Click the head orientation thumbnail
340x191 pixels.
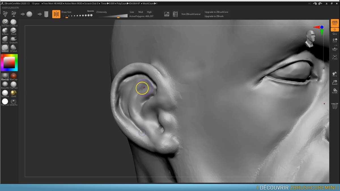[310, 38]
